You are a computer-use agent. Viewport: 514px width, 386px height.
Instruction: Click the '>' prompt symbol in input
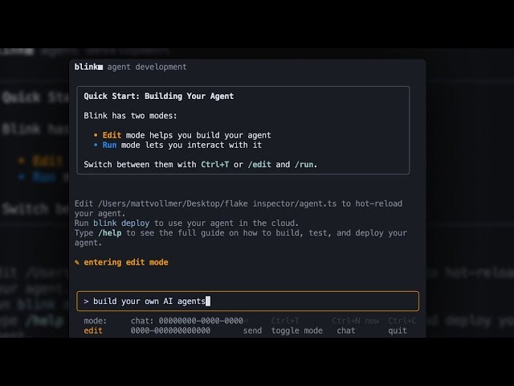86,302
